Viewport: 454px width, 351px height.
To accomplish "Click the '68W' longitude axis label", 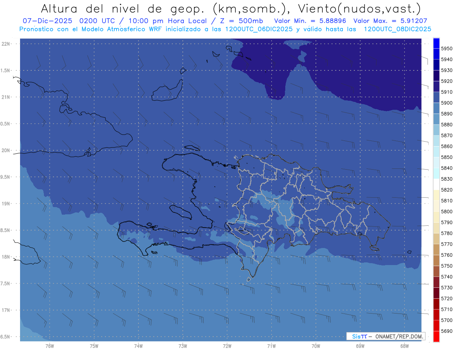I will pos(404,346).
